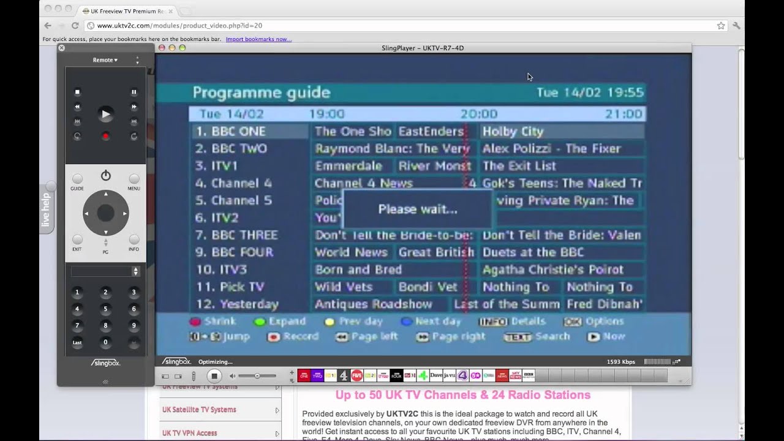784x441 pixels.
Task: Click the Import bookmarks now link
Action: [258, 39]
